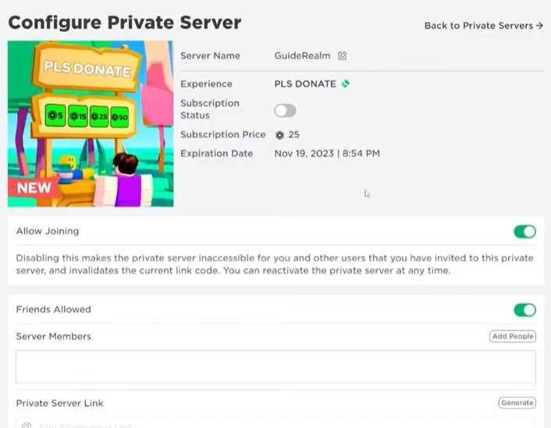Click the Robux coin icon by 25

click(x=279, y=135)
